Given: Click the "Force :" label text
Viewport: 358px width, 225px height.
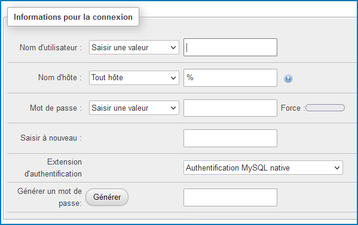Looking at the screenshot, I should click(x=293, y=108).
